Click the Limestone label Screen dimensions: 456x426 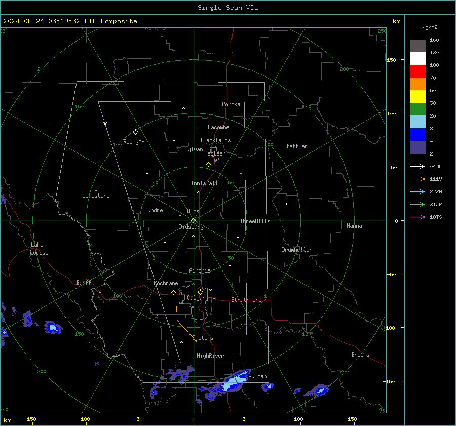[96, 196]
